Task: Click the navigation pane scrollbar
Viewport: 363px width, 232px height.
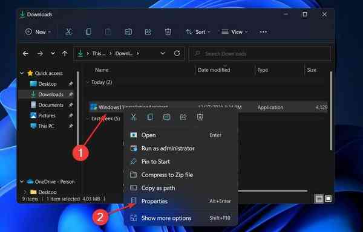Action: [78, 109]
